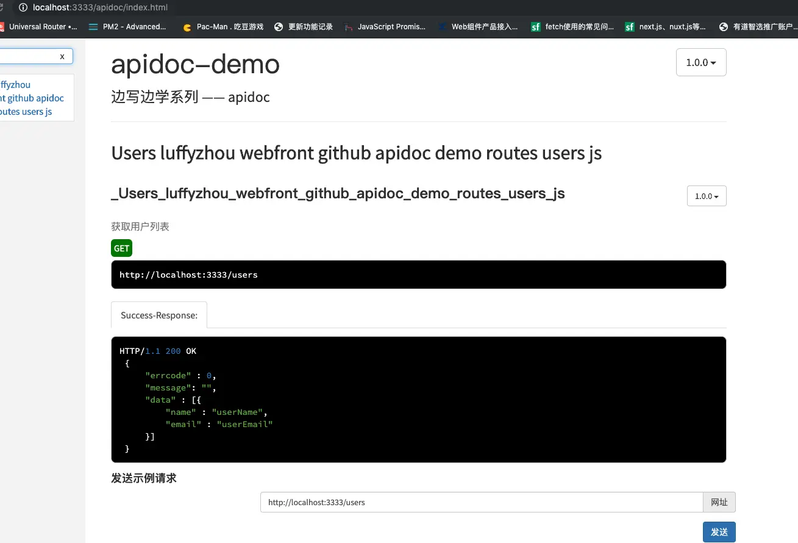Click the browser address bar URL
798x543 pixels.
click(101, 7)
